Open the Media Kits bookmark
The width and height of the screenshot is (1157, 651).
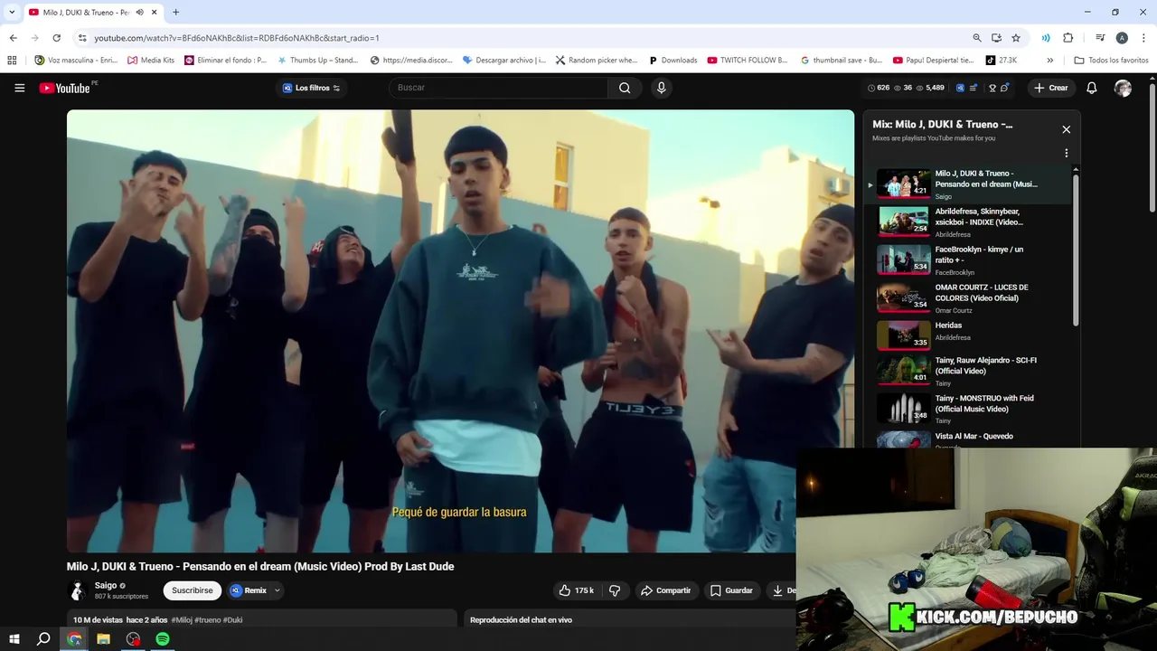(x=151, y=61)
